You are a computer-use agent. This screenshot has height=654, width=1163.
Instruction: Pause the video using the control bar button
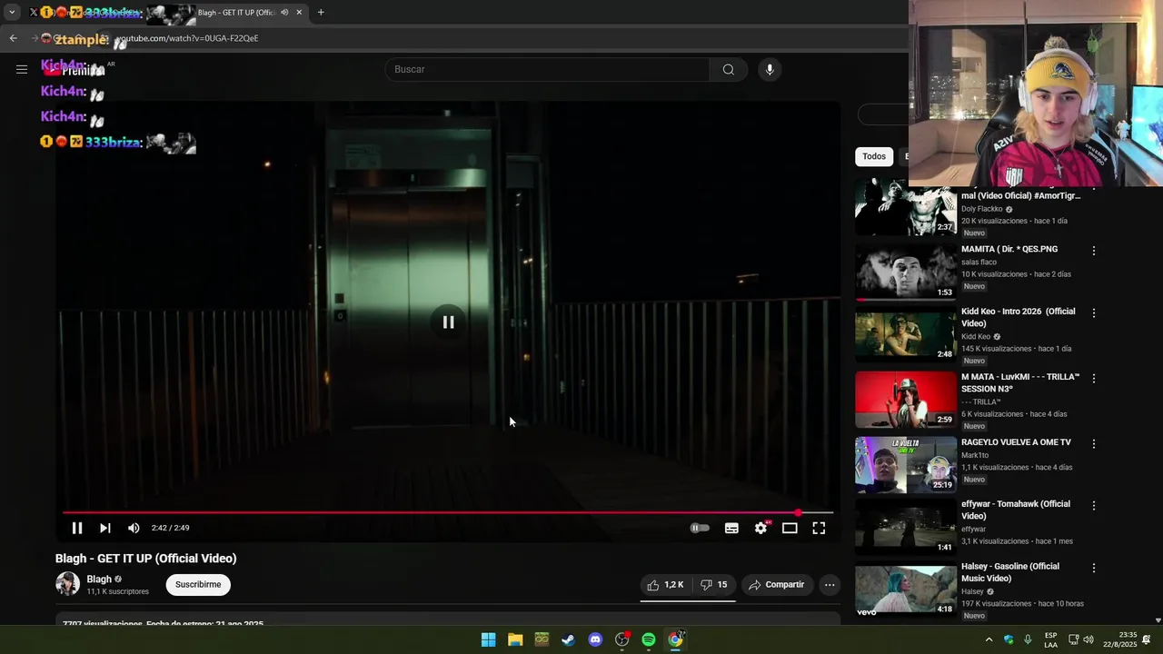click(77, 528)
